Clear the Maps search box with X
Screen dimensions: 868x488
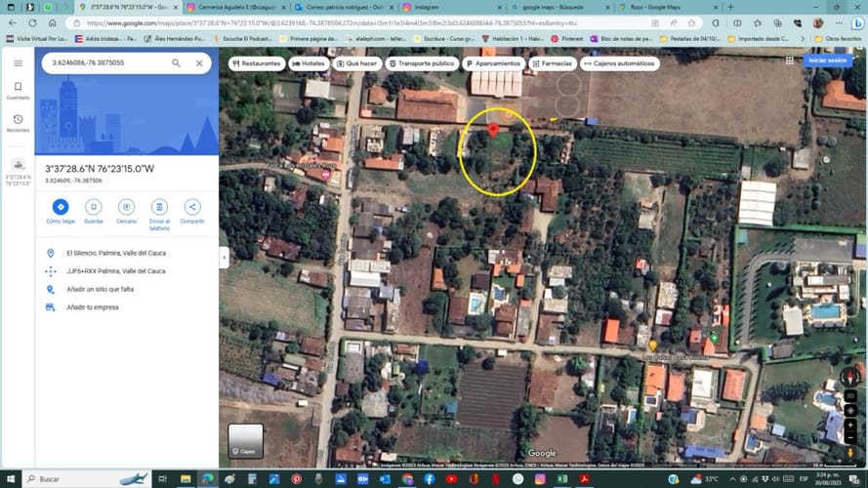199,63
